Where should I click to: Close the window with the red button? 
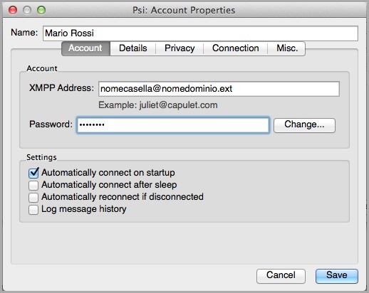click(x=13, y=10)
